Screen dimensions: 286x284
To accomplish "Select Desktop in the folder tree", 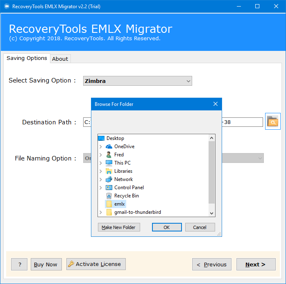I will pos(115,138).
